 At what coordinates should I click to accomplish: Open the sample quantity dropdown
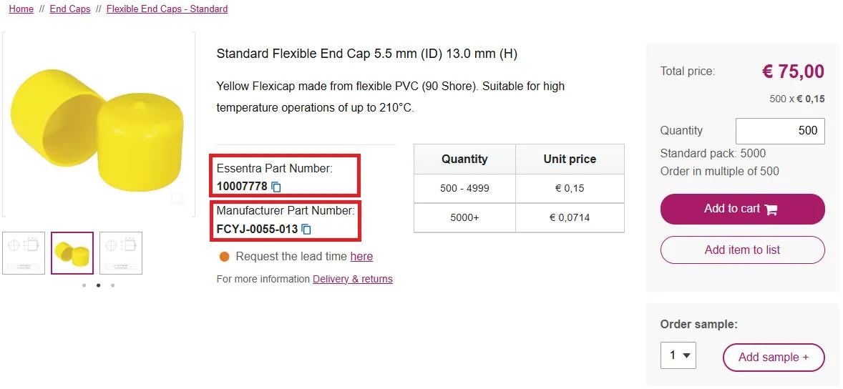pos(678,355)
